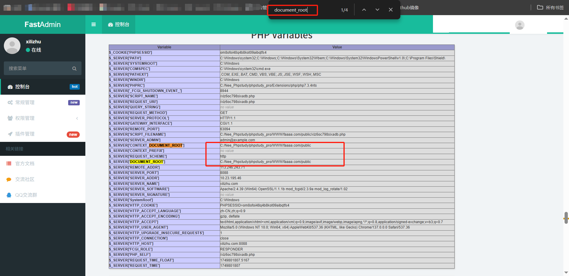Select the $_SERVER['HTTP_USER_AGENT'] variable cell
This screenshot has height=276, width=569.
pyautogui.click(x=164, y=227)
